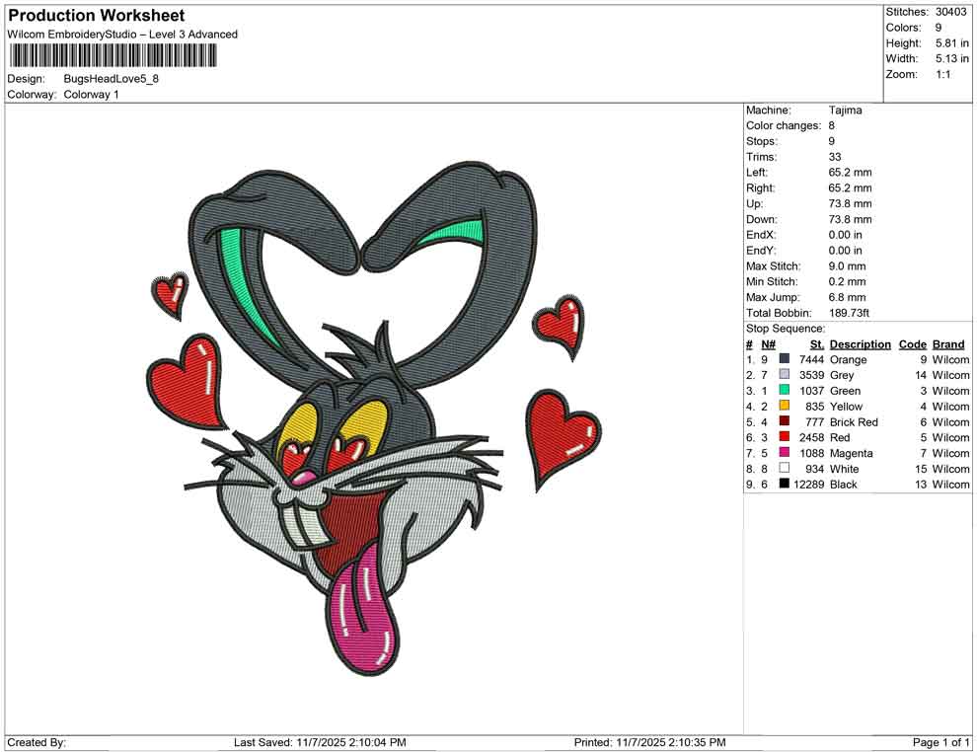The image size is (977, 752).
Task: Click the Brick Red thread color chip
Action: [783, 421]
